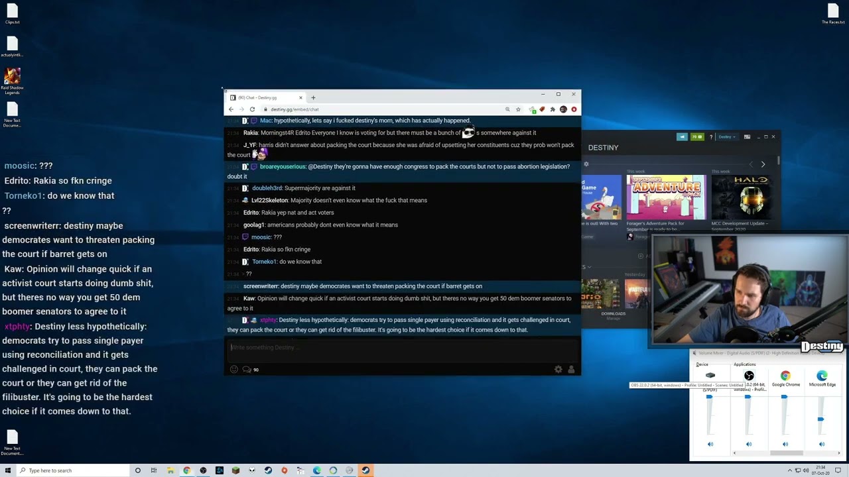Click username xtphty in chat
The width and height of the screenshot is (849, 477).
[x=268, y=320]
